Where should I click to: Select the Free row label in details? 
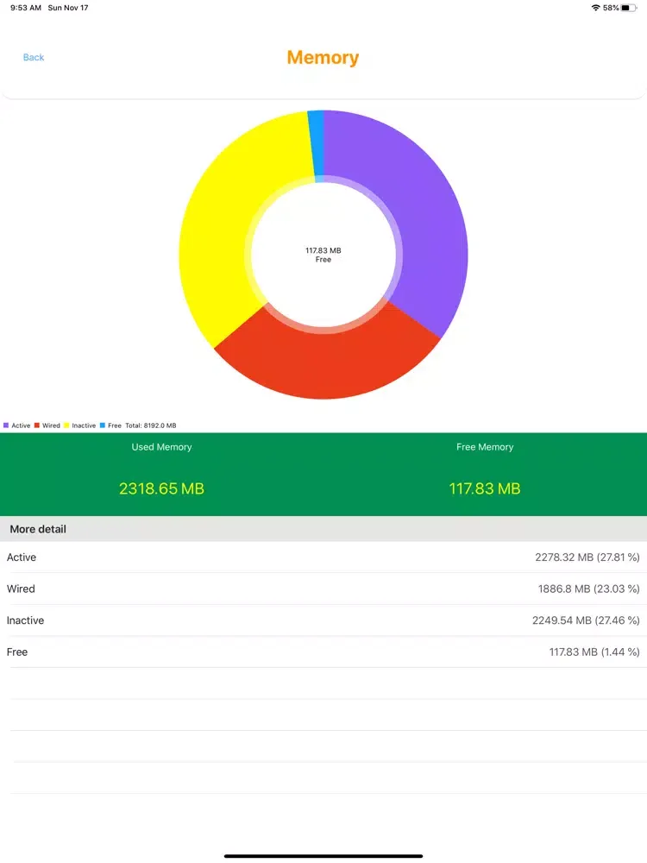17,652
